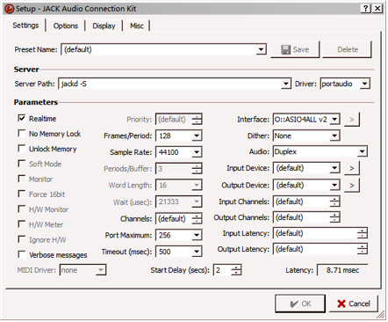Toggle the H/W Meter checkbox
Image resolution: width=388 pixels, height=322 pixels.
[22, 224]
